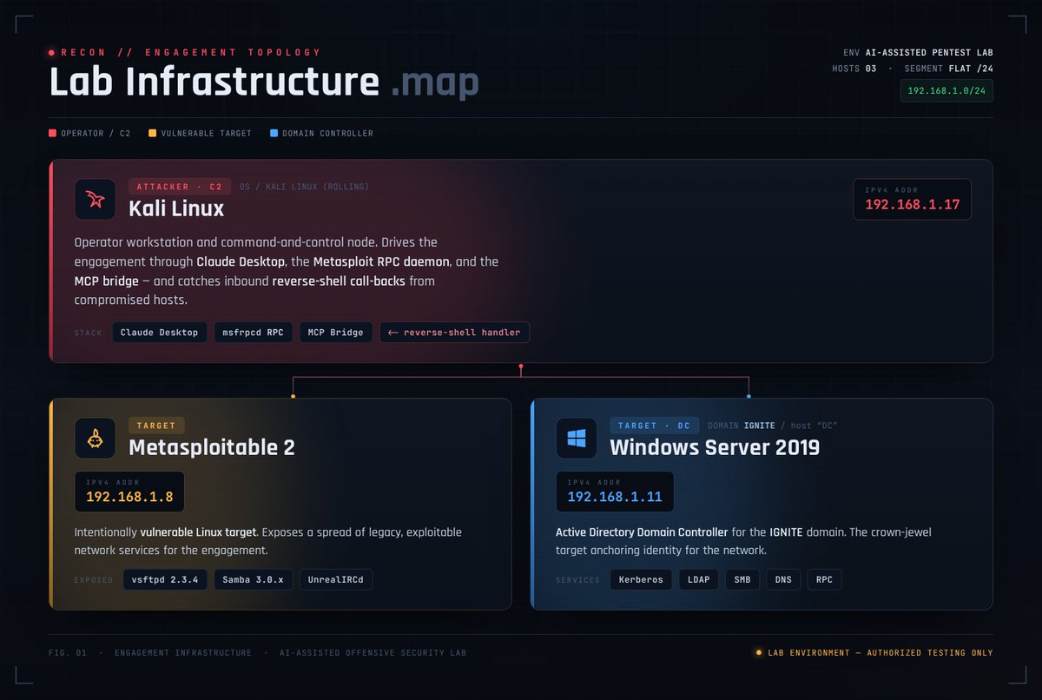Click the Kali Linux heading
This screenshot has width=1042, height=700.
click(176, 208)
